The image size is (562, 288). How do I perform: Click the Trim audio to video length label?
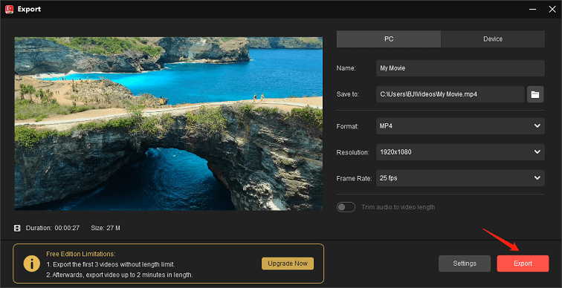click(398, 207)
